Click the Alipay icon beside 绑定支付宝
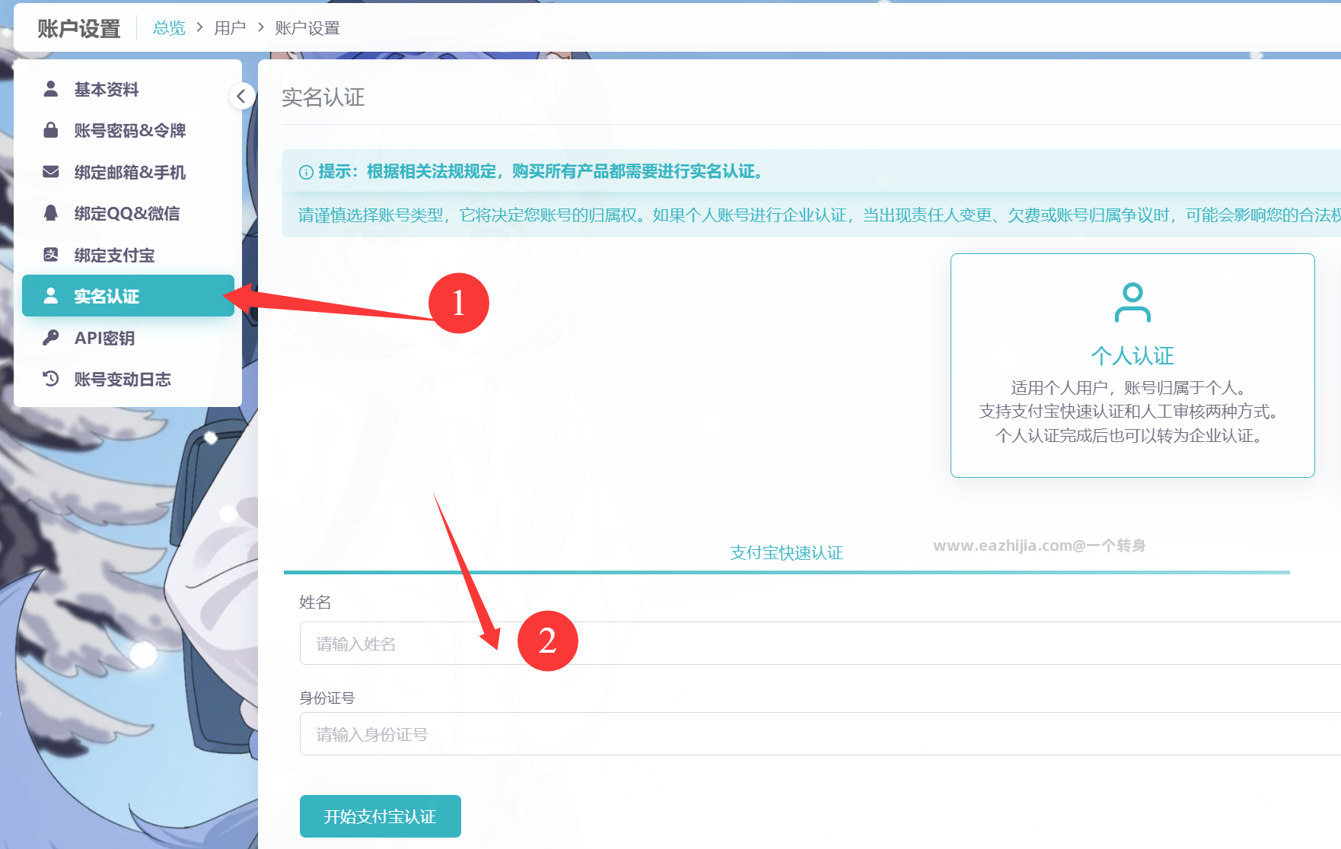Image resolution: width=1341 pixels, height=849 pixels. pyautogui.click(x=51, y=255)
